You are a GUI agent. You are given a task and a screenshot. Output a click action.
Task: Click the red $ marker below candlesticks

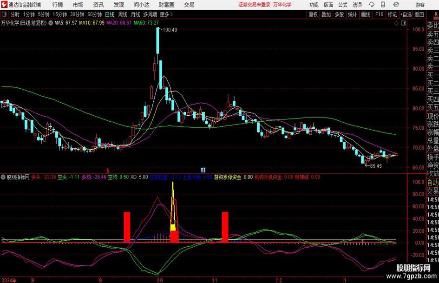pos(108,170)
